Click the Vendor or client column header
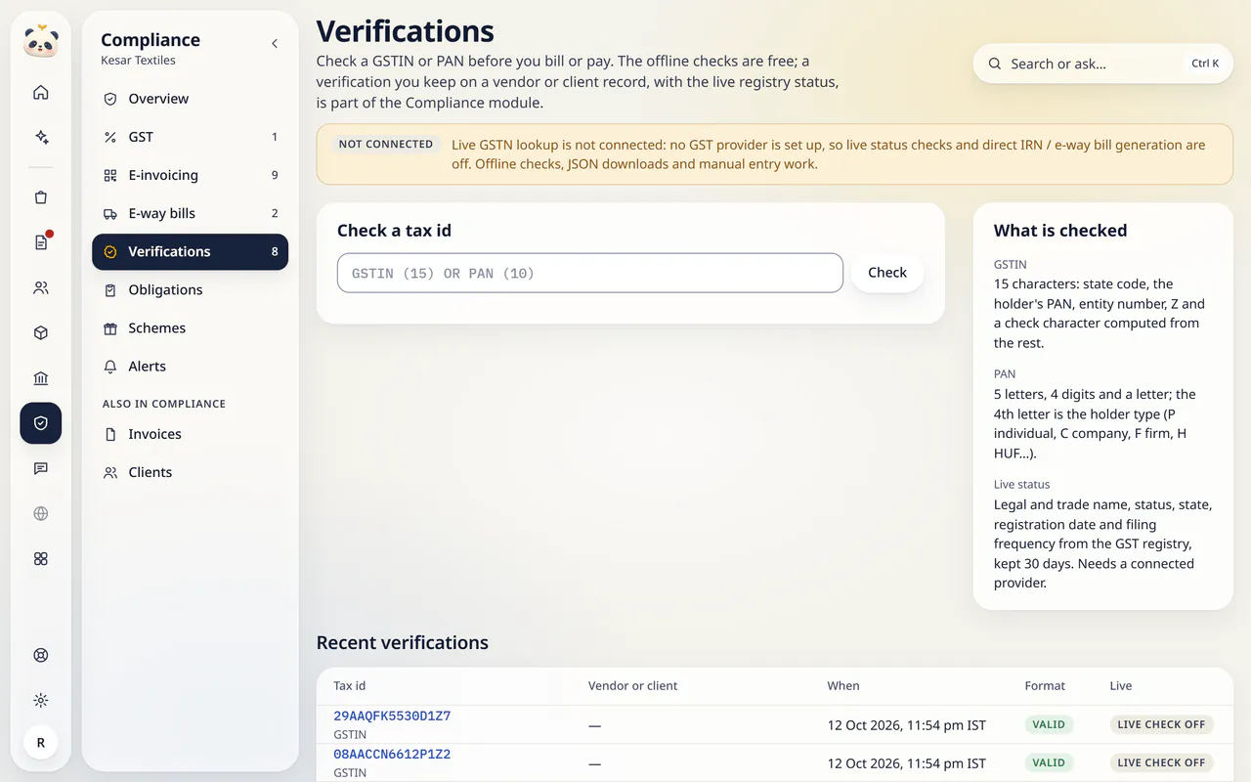 [632, 686]
